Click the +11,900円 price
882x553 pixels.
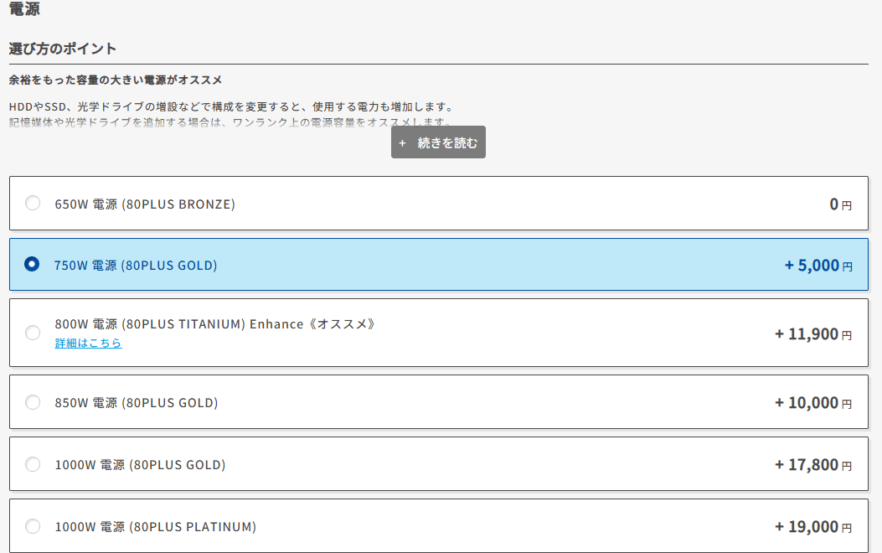[x=812, y=334]
